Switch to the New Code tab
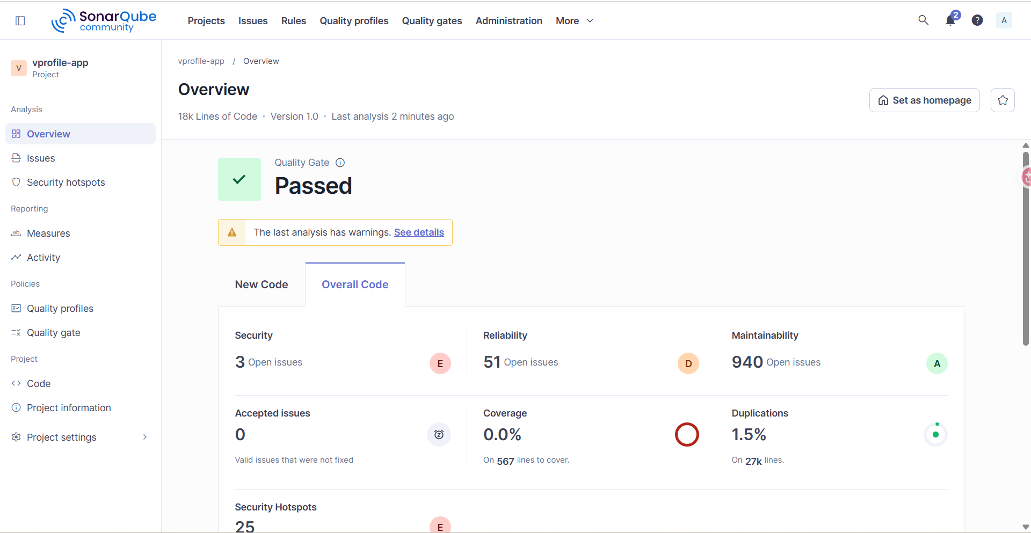Screen dimensions: 1031x533 [262, 284]
